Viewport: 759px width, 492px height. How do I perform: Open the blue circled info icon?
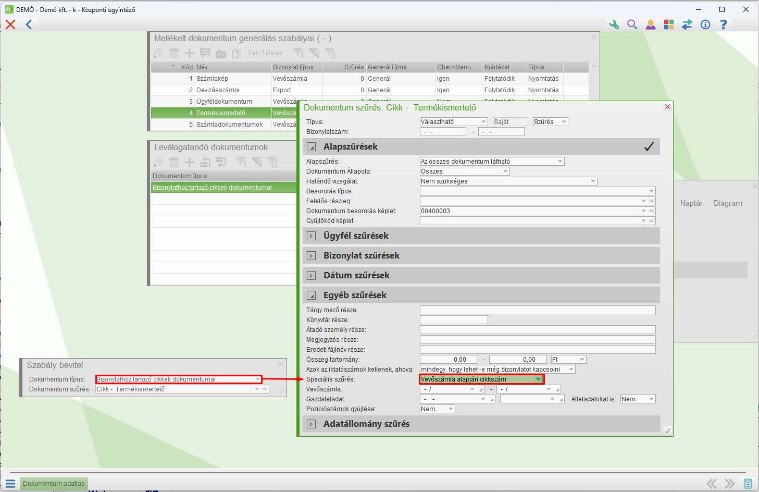(705, 24)
